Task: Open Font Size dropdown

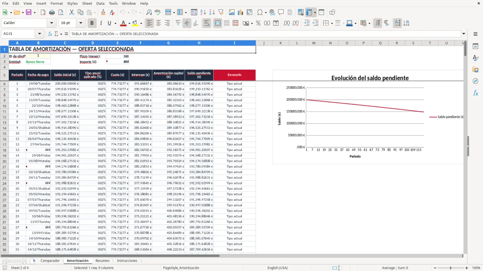Action: pos(81,23)
